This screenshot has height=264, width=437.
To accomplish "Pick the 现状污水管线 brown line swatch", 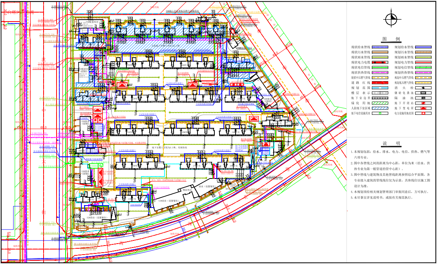I will (x=380, y=52).
